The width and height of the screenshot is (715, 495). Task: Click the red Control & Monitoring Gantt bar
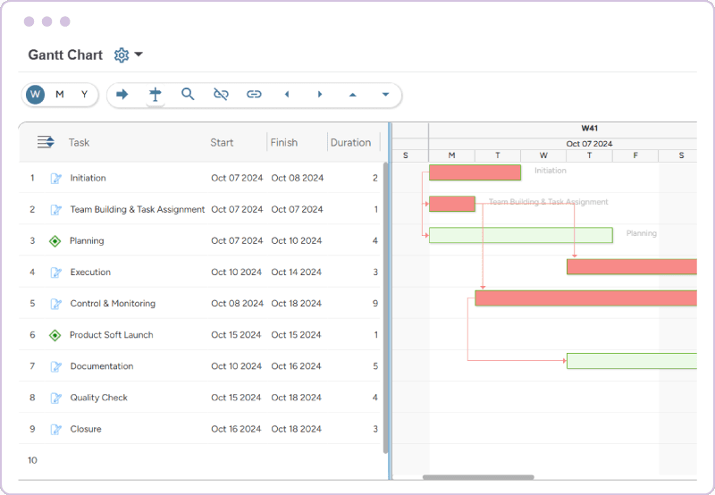(586, 298)
